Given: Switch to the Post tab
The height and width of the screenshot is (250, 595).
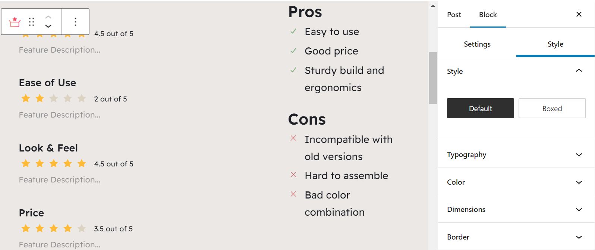Looking at the screenshot, I should [454, 15].
